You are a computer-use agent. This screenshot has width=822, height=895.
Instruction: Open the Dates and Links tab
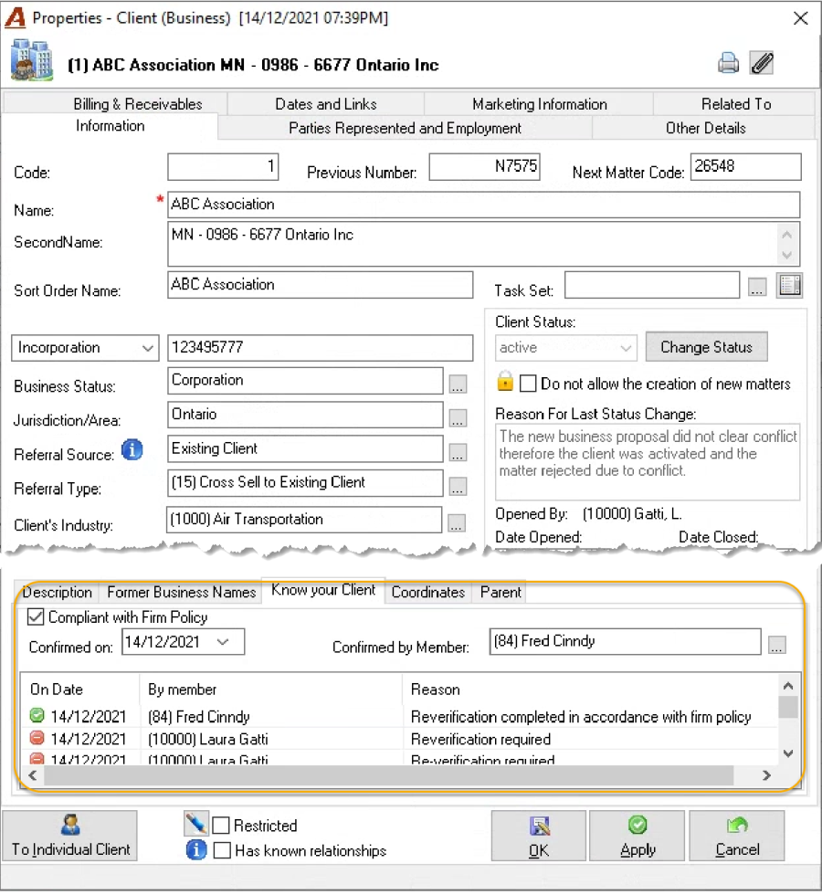point(326,104)
